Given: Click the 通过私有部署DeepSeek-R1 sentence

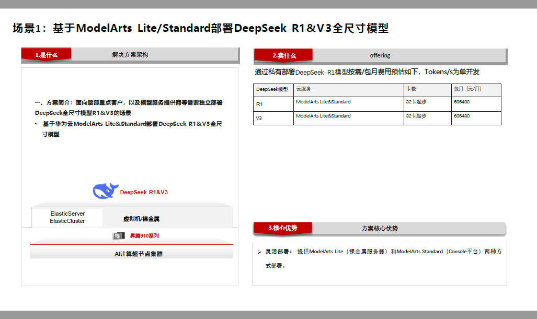Looking at the screenshot, I should 367,72.
